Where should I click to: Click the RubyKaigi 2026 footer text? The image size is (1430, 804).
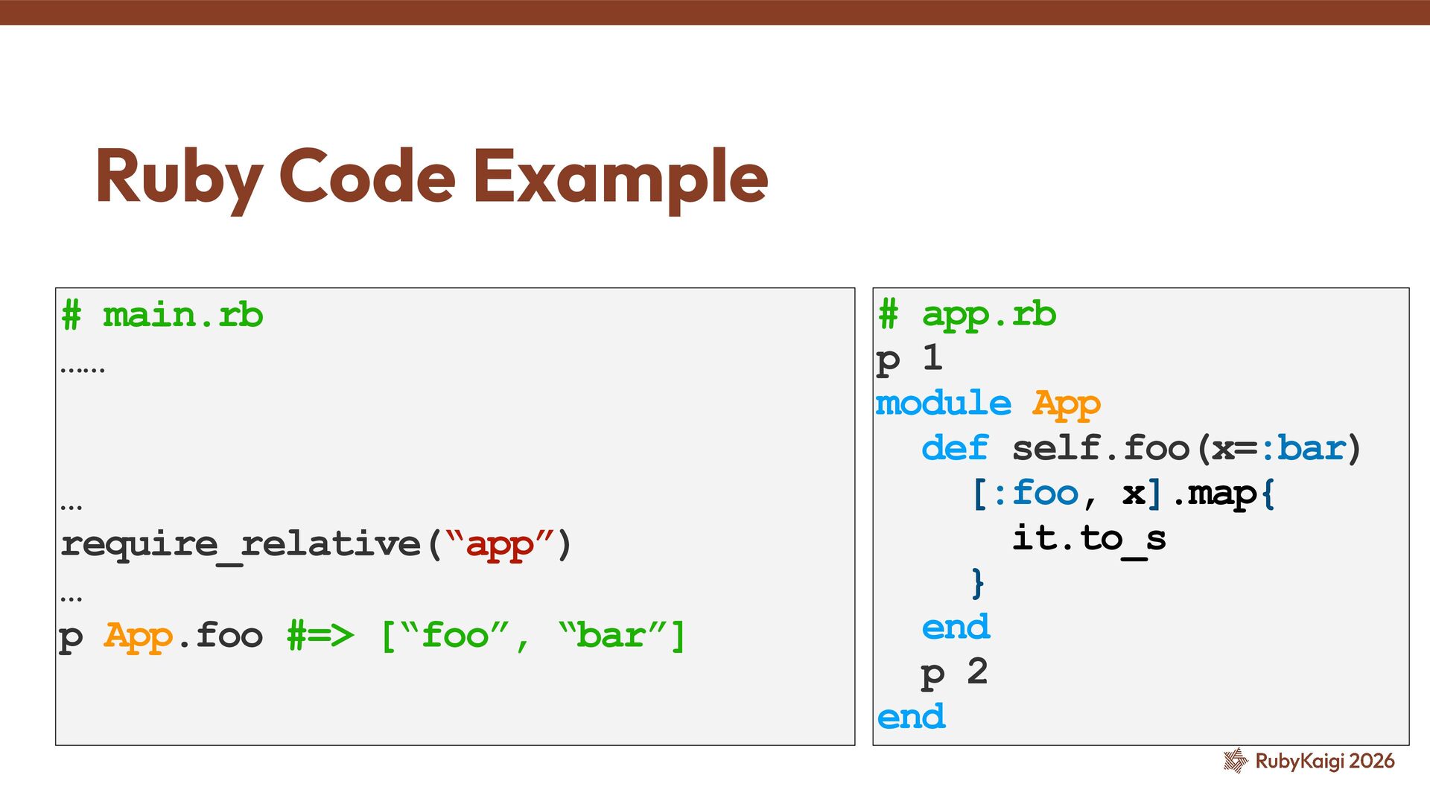tap(1324, 761)
